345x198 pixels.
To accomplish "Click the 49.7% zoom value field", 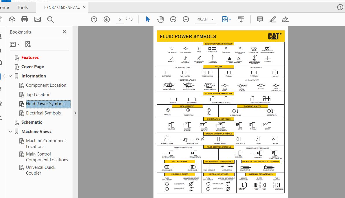I will coord(202,19).
